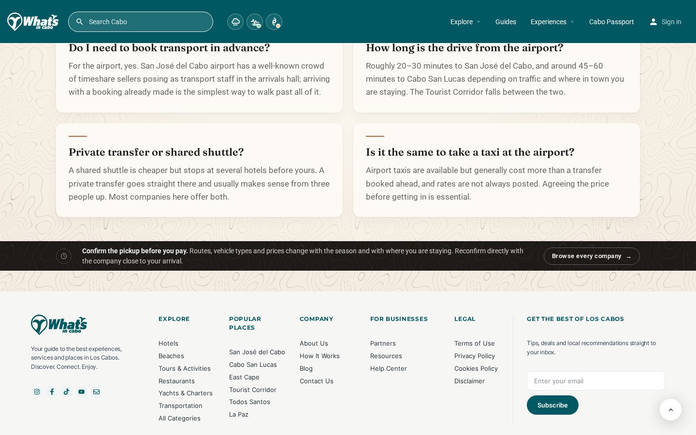Open the Beaches footer link
Image resolution: width=696 pixels, height=435 pixels.
point(171,356)
